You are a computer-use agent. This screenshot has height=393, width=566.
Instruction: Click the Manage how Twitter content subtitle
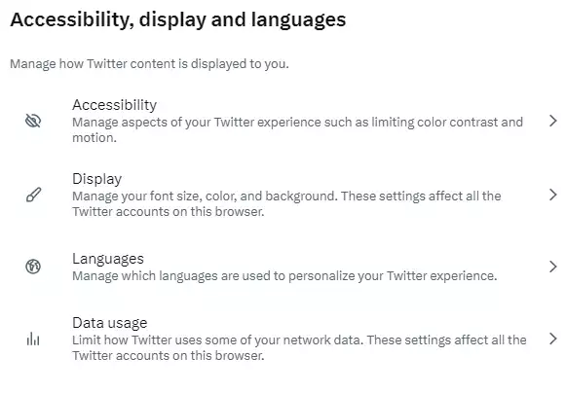(149, 64)
